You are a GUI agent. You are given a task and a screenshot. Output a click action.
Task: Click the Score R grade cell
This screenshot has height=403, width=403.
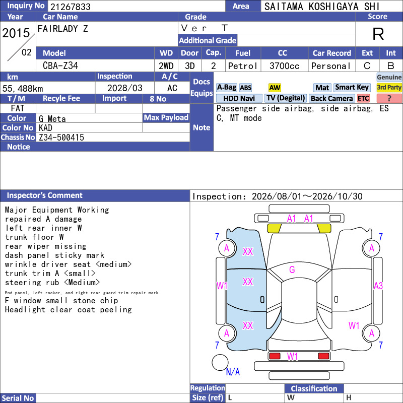coord(379,34)
